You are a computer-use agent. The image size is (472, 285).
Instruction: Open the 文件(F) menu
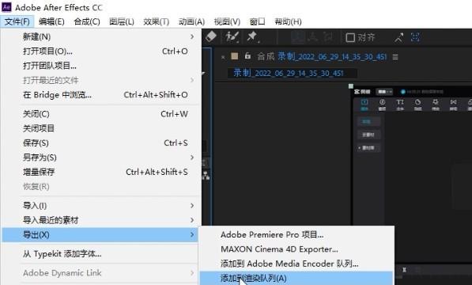tap(17, 21)
